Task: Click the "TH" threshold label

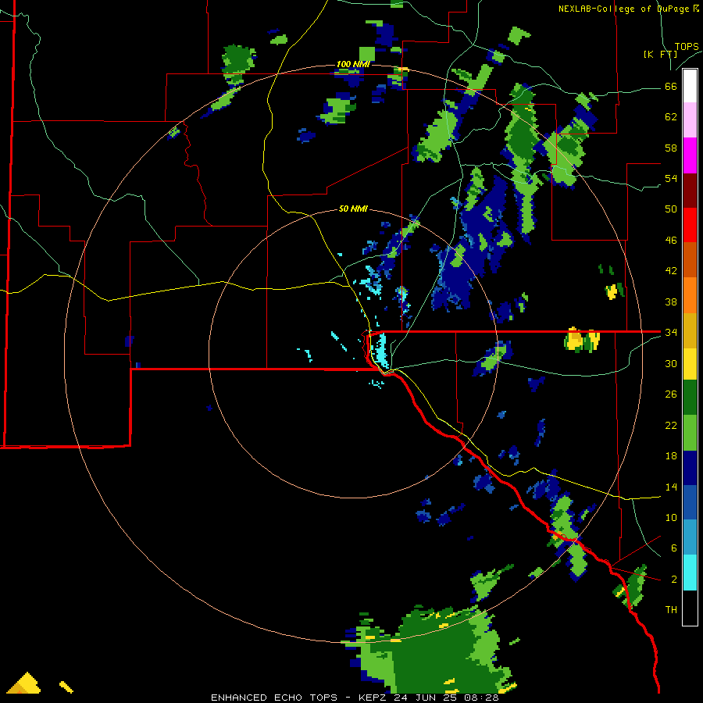Action: 671,610
